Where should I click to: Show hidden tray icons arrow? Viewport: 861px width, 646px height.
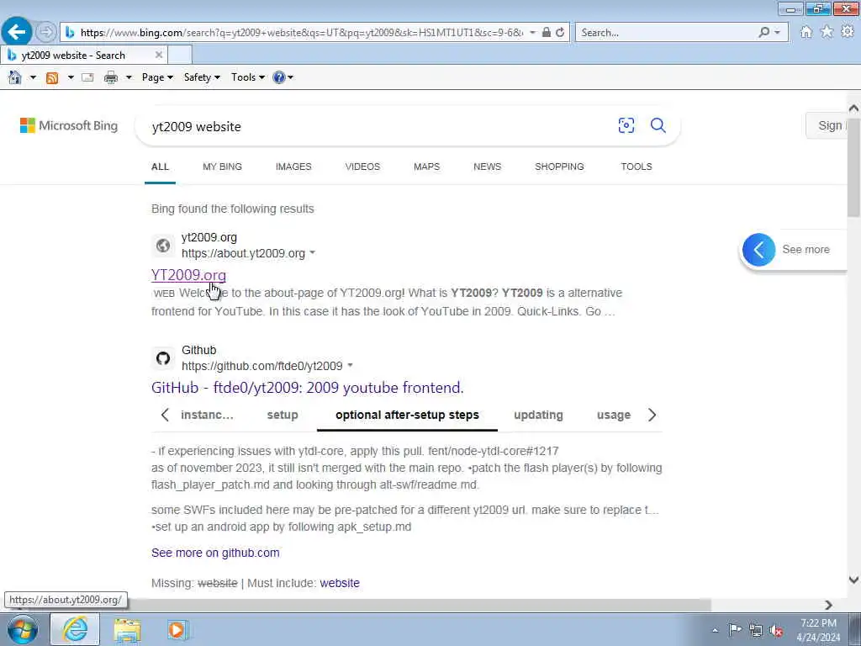pos(715,630)
